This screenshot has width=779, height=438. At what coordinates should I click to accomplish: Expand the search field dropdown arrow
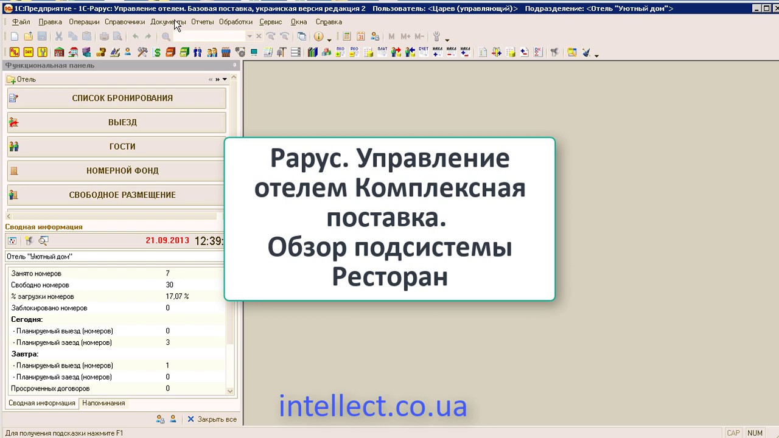pos(249,36)
